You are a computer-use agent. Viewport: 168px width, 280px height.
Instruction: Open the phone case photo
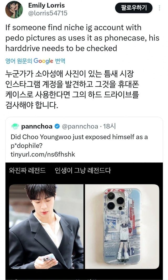pos(122,227)
